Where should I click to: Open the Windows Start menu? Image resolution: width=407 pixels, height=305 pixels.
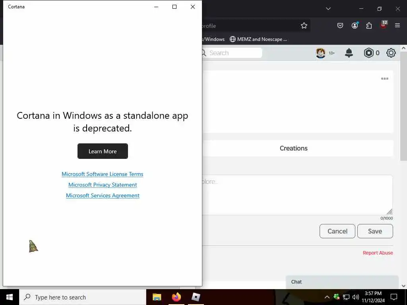click(10, 297)
